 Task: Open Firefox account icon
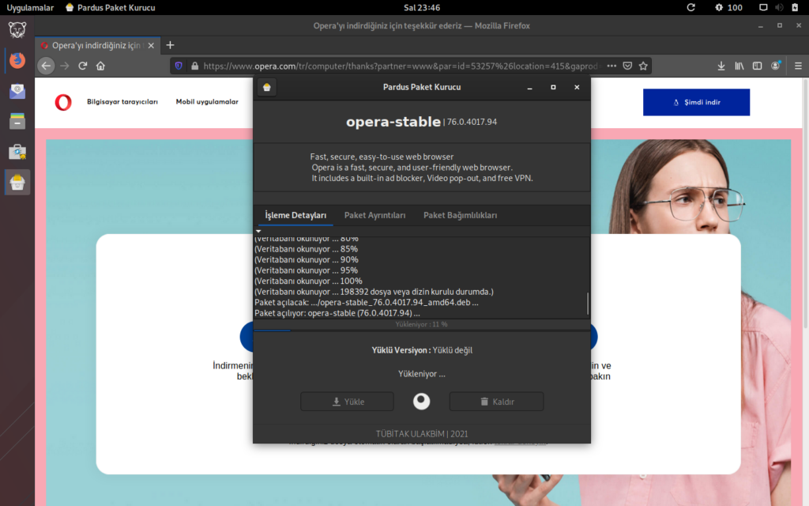pos(776,66)
